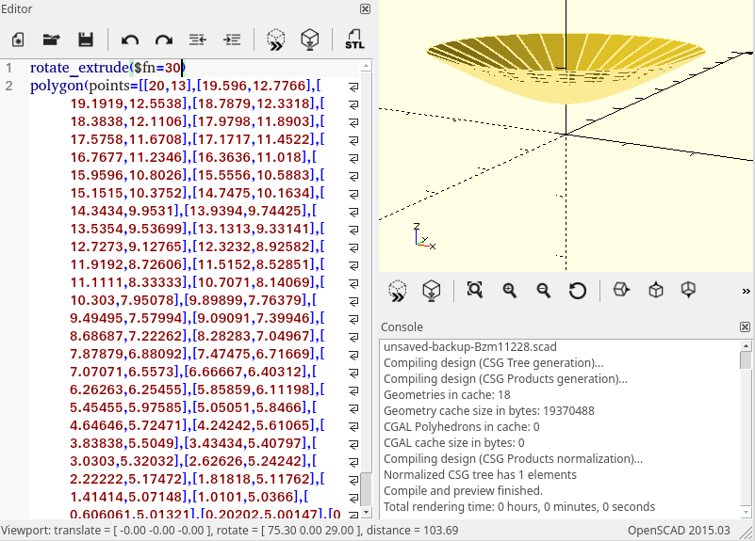This screenshot has height=541, width=755.
Task: Click the 'Compile and preview finished.' console line
Action: pos(463,491)
